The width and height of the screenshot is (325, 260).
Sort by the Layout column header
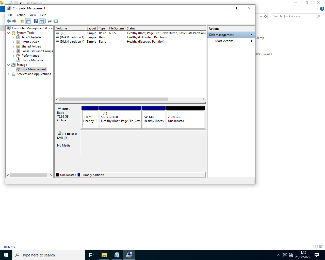(x=91, y=28)
